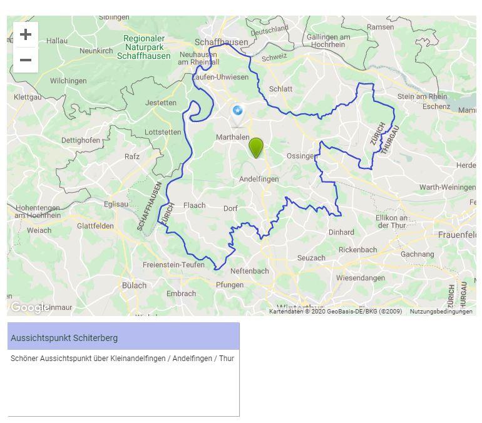Select the Aussichtspunkt Schiterberg header

[123, 337]
